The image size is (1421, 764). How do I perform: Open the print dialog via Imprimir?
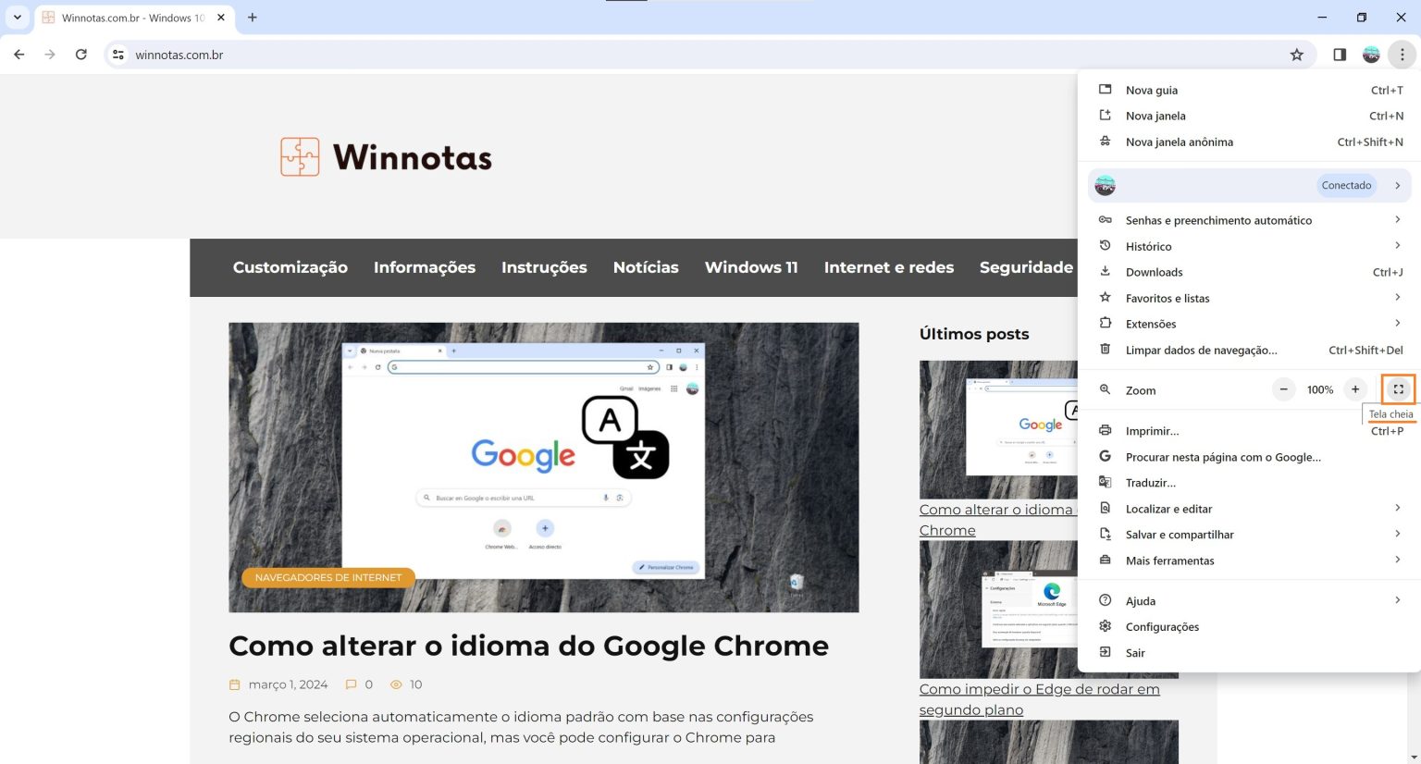coord(1152,430)
